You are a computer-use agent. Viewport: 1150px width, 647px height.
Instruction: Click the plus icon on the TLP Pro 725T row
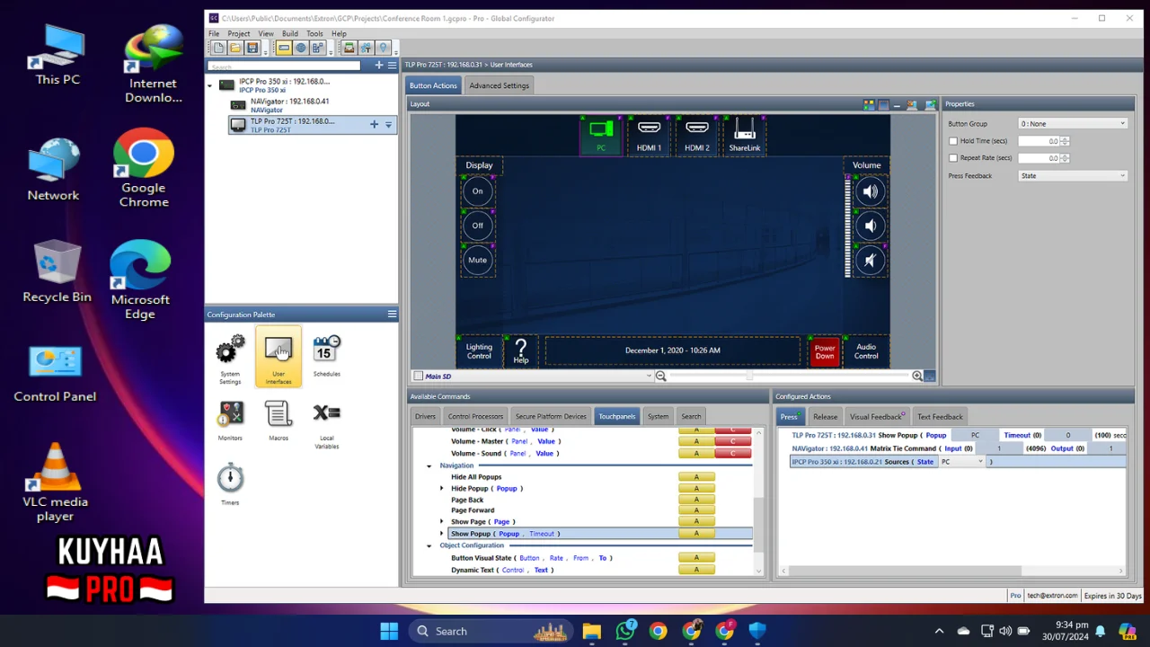tap(374, 124)
